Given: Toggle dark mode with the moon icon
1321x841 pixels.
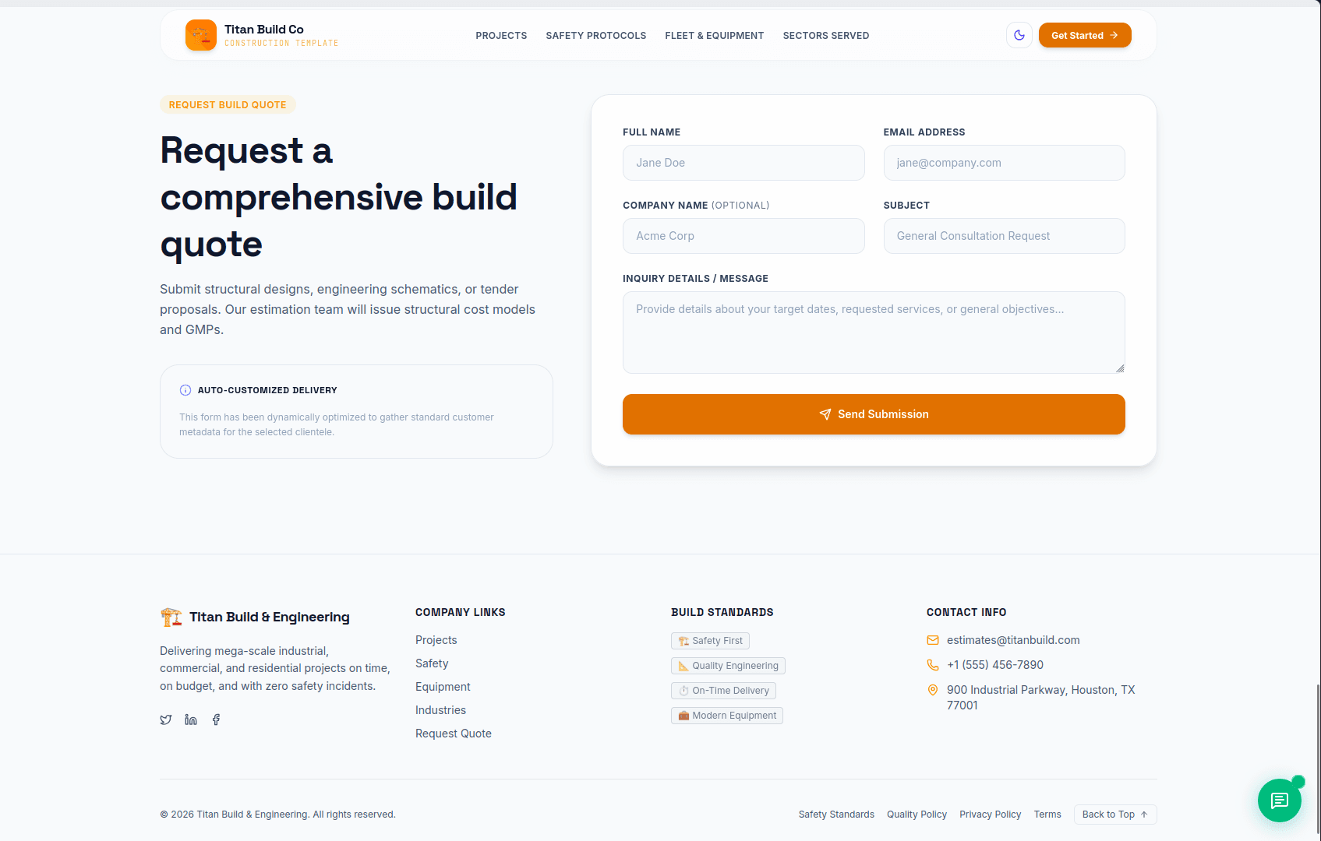Looking at the screenshot, I should [x=1019, y=35].
